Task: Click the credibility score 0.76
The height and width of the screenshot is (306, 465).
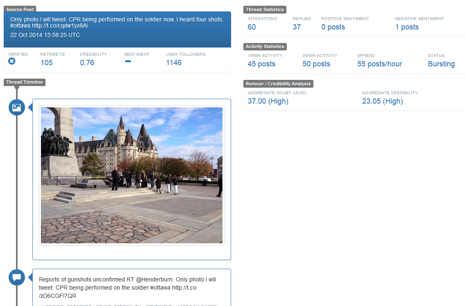Action: (87, 63)
